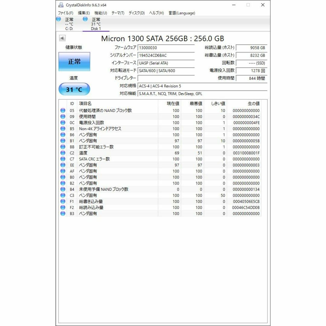The image size is (326, 326).
Task: Click the status orb for ID C2 row
Action: coord(63,153)
